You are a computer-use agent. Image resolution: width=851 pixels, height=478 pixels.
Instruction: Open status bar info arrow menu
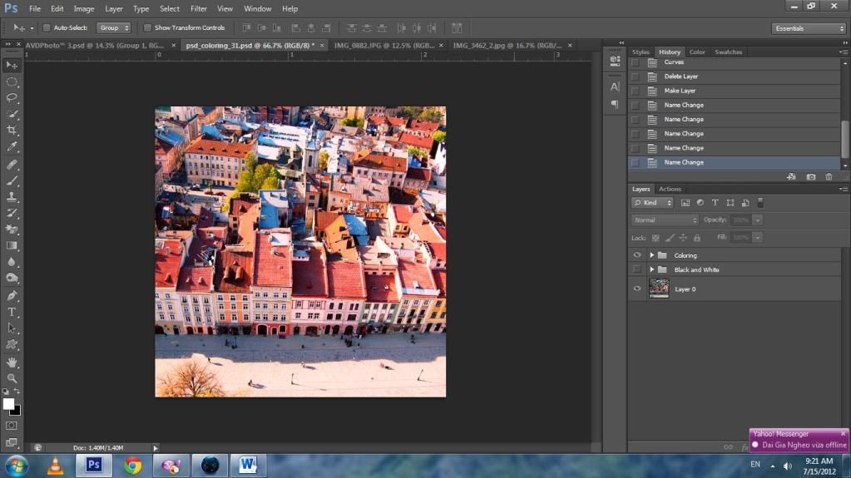[x=156, y=448]
